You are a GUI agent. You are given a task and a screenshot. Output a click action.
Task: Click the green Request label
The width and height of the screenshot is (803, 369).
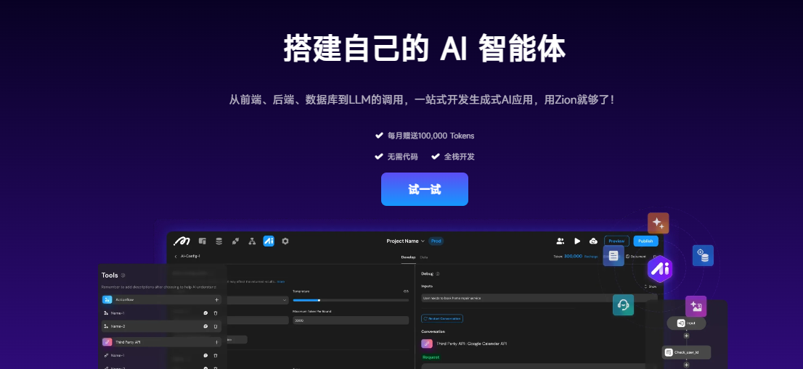pyautogui.click(x=431, y=357)
